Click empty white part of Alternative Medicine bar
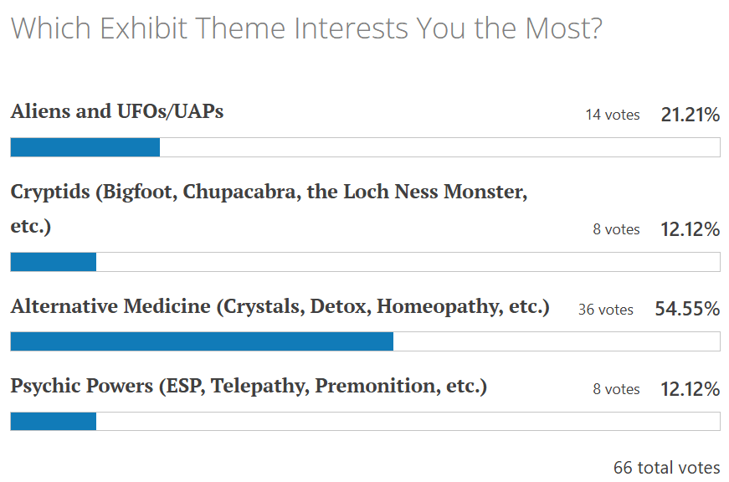 point(557,341)
